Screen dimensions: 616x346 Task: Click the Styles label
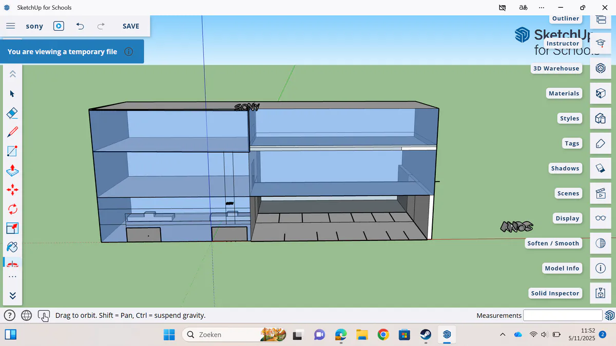coord(570,118)
